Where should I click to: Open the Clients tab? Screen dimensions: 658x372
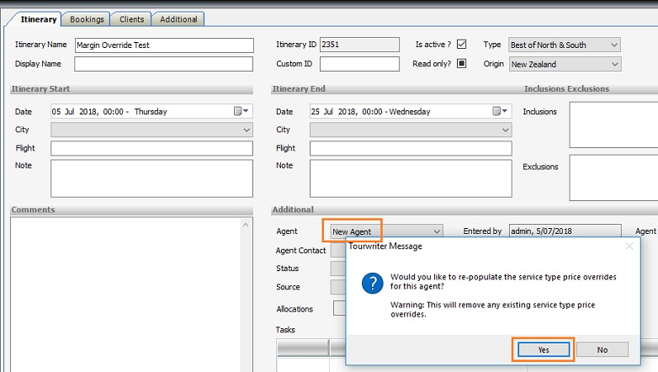pyautogui.click(x=131, y=19)
